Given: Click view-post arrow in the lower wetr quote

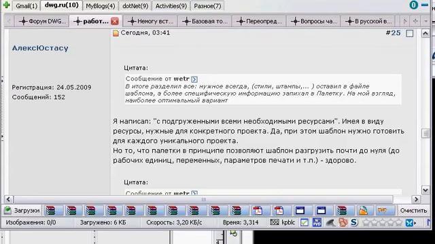Looking at the screenshot, I should click(194, 192).
